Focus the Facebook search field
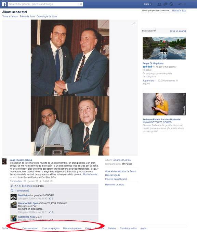 (44, 4)
